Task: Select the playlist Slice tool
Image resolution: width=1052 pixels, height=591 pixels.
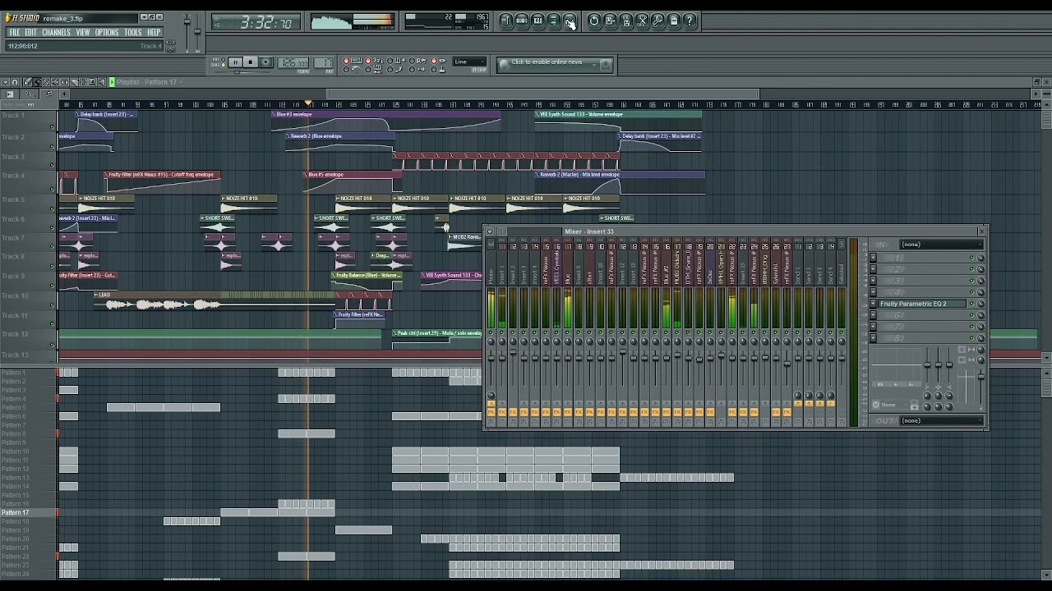Action: point(73,82)
